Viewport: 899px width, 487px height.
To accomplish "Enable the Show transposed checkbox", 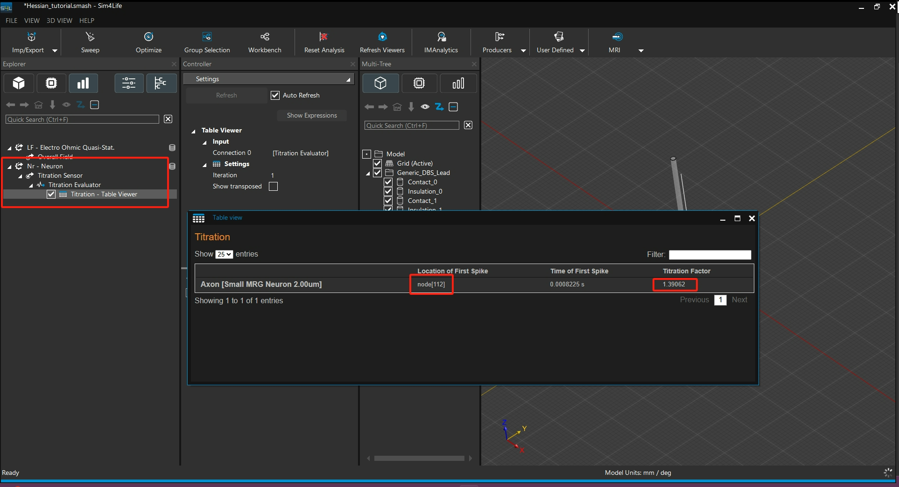I will click(x=274, y=187).
